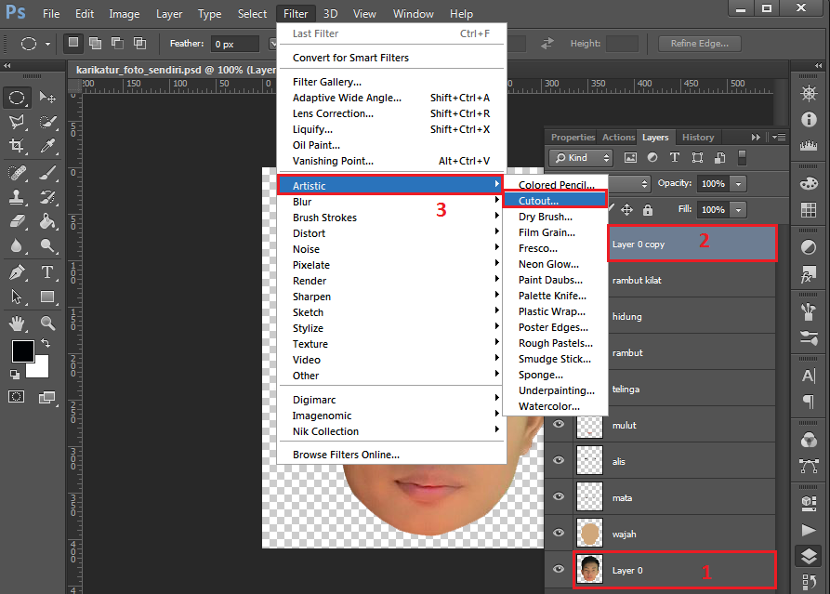
Task: Hide the mulut layer
Action: coord(559,425)
